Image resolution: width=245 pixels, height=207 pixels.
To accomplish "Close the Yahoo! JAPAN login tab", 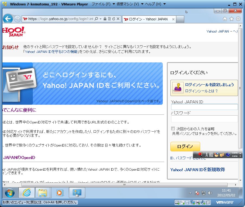I will click(173, 19).
